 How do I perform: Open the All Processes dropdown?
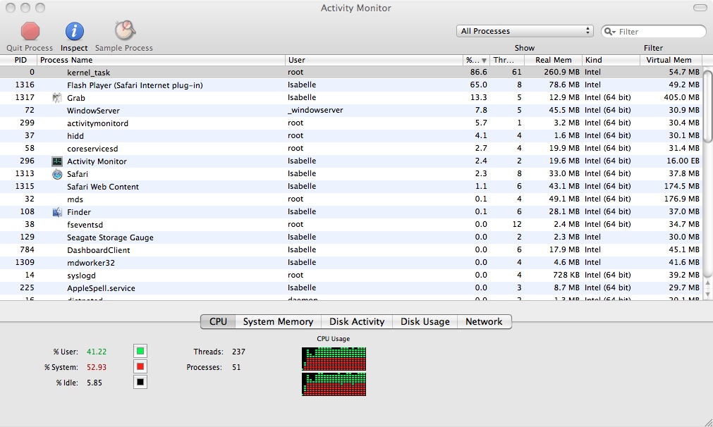click(x=525, y=31)
